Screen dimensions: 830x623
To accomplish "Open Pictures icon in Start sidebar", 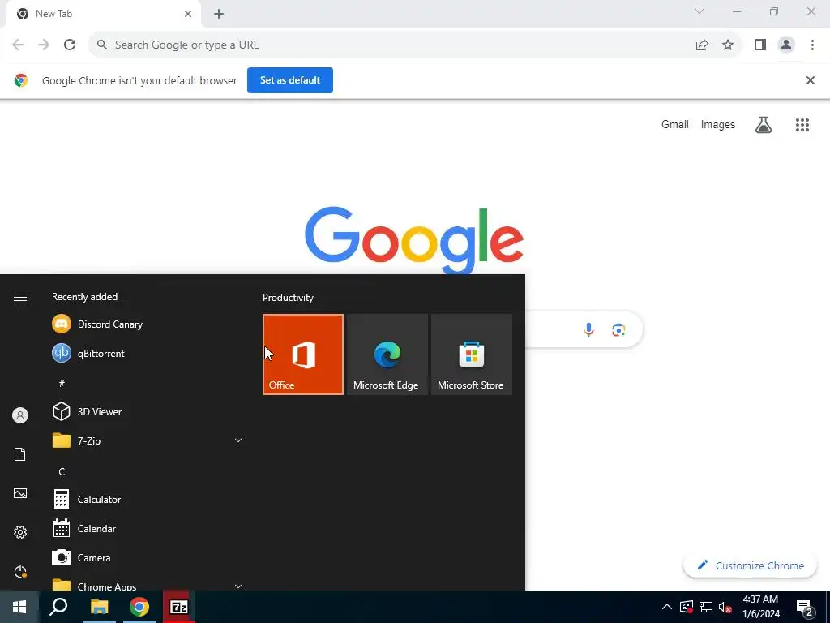I will click(x=20, y=494).
